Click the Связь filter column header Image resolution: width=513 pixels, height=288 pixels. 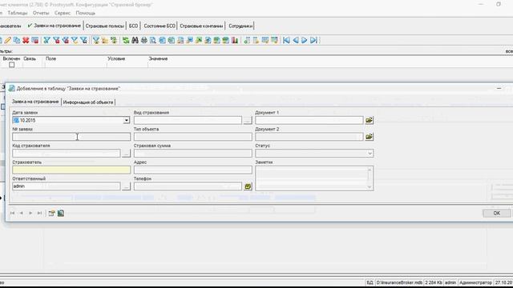coord(30,58)
